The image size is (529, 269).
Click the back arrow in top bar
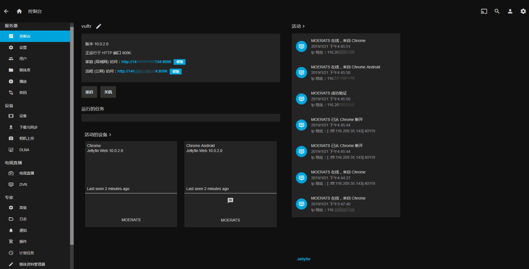[x=6, y=11]
